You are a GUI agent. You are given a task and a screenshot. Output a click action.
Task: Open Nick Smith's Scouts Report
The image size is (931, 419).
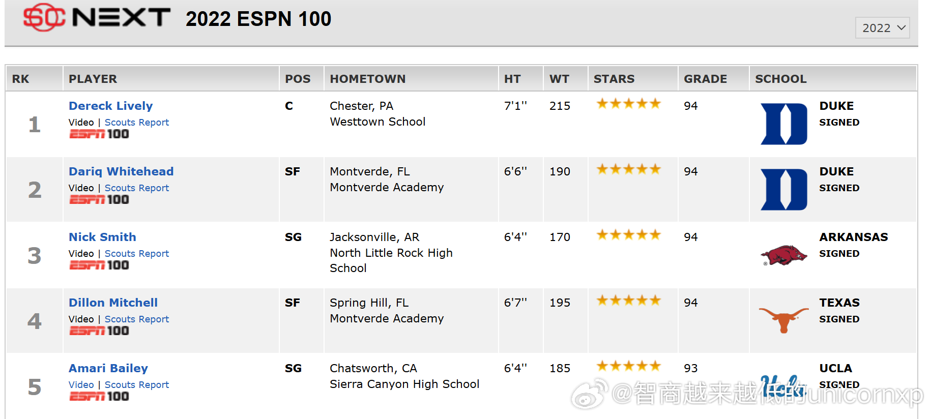[x=137, y=253]
